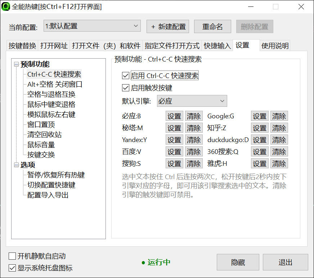The width and height of the screenshot is (314, 278).
Task: Click 设置 for 必应:B hotkey
Action: pyautogui.click(x=174, y=116)
